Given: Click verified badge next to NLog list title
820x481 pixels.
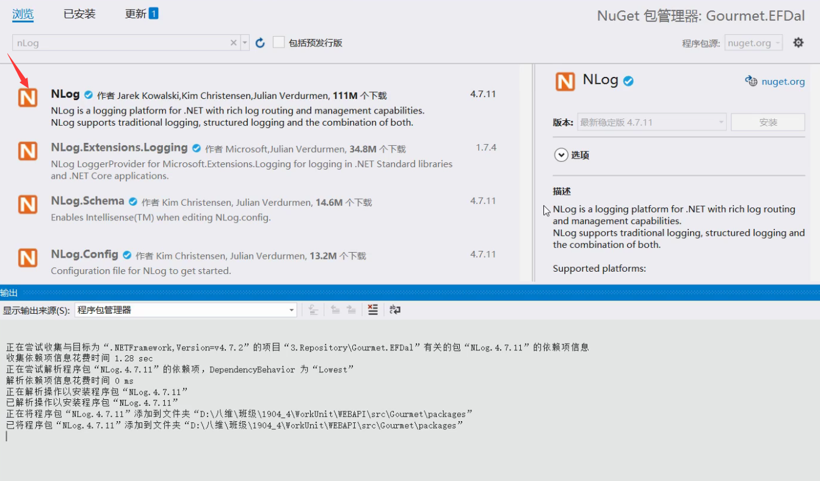Looking at the screenshot, I should (x=89, y=95).
